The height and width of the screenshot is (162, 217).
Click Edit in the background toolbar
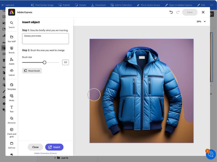tap(201, 5)
